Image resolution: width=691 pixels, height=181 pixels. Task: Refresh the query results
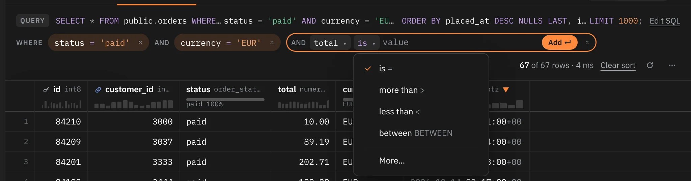(x=650, y=65)
